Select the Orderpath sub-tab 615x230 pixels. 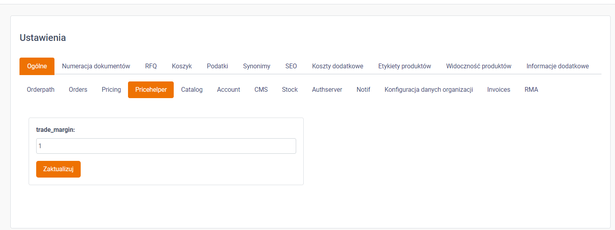41,90
